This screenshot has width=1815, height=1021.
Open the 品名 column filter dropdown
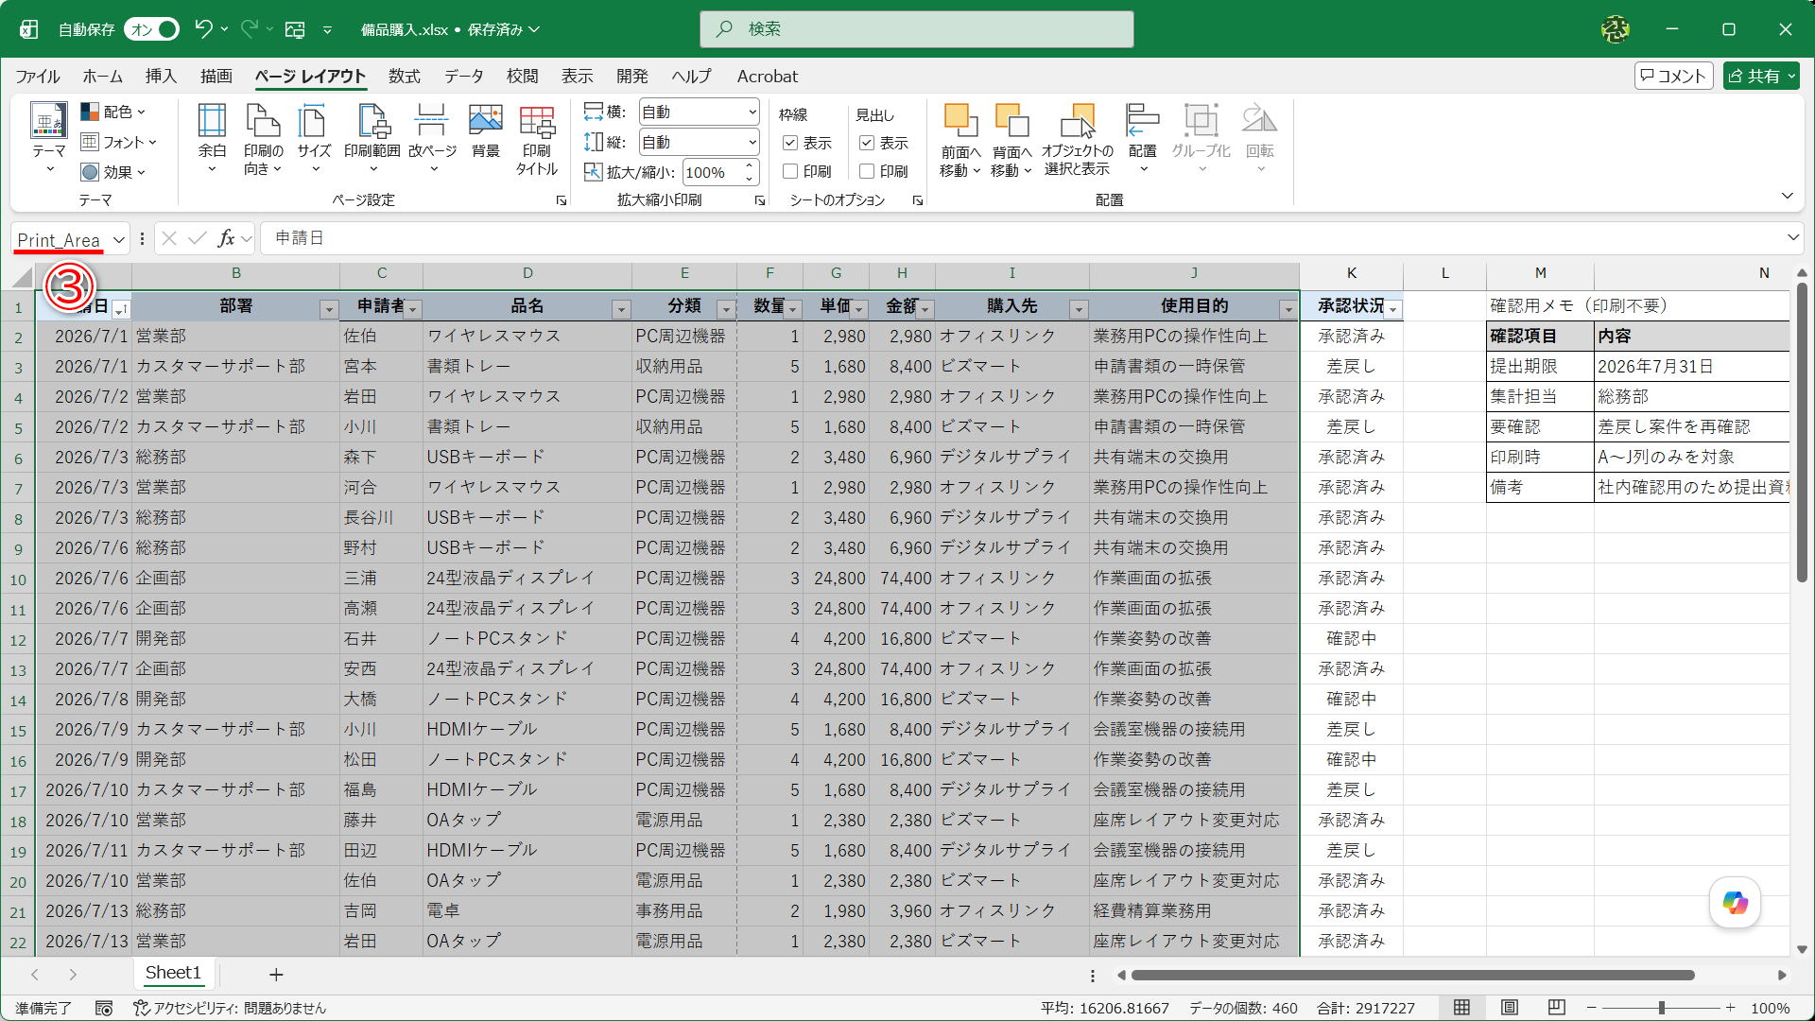(621, 309)
